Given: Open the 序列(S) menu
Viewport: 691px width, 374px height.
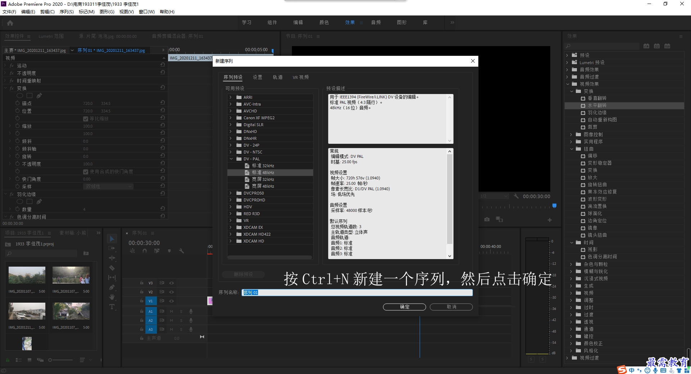Looking at the screenshot, I should 67,12.
